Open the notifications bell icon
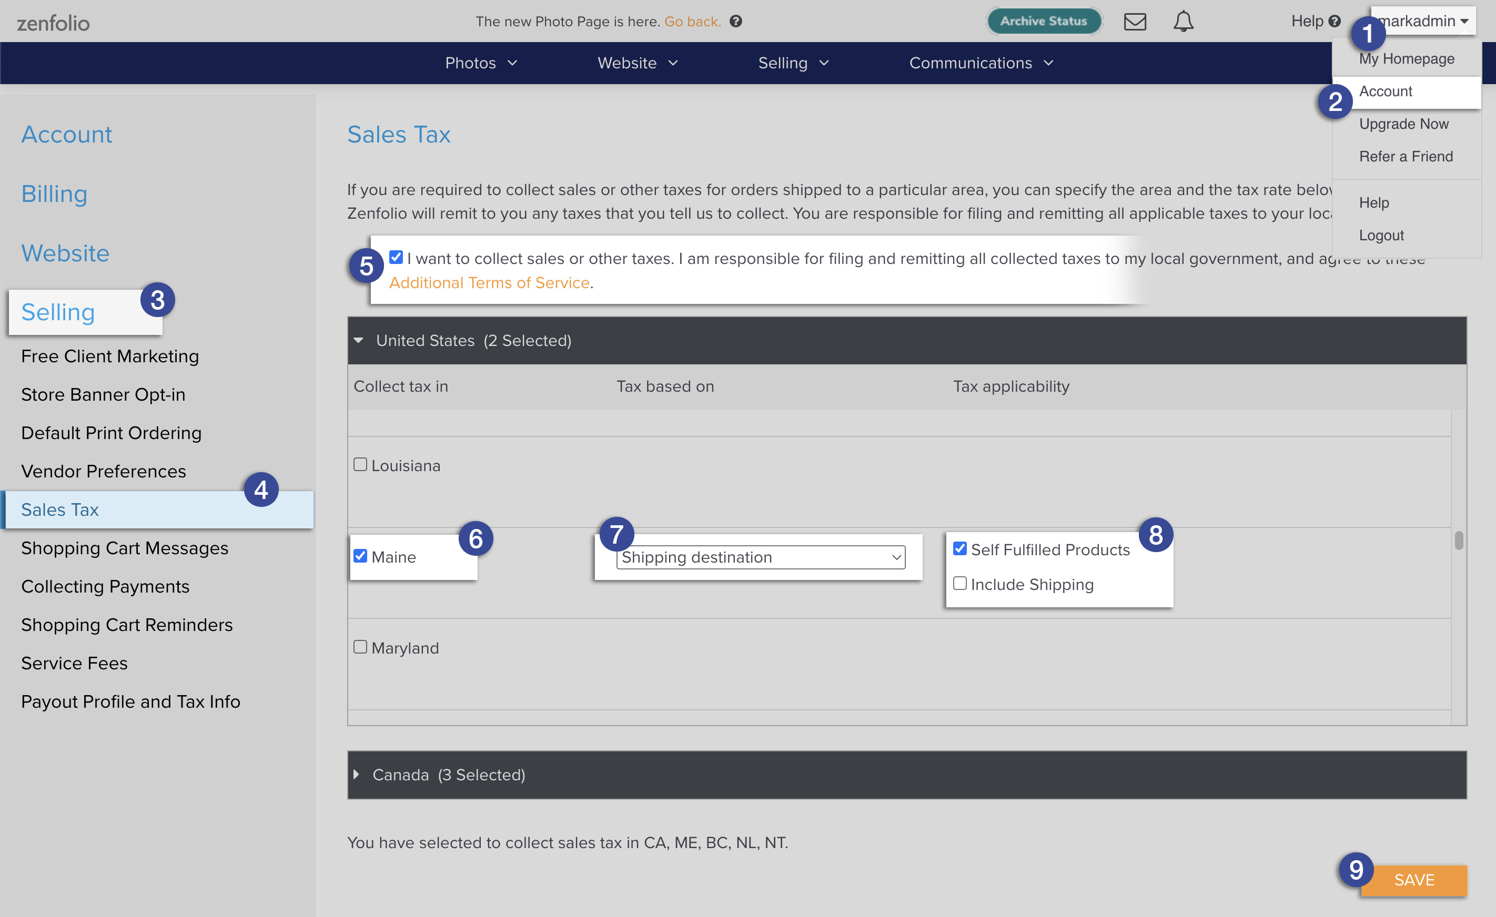Screen dimensions: 1496x917 1182,21
